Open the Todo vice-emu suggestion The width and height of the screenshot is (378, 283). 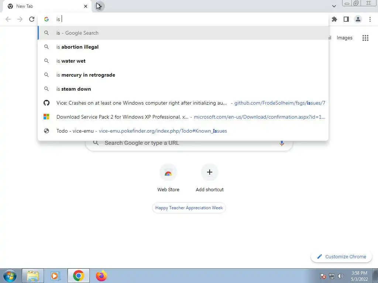pos(183,131)
